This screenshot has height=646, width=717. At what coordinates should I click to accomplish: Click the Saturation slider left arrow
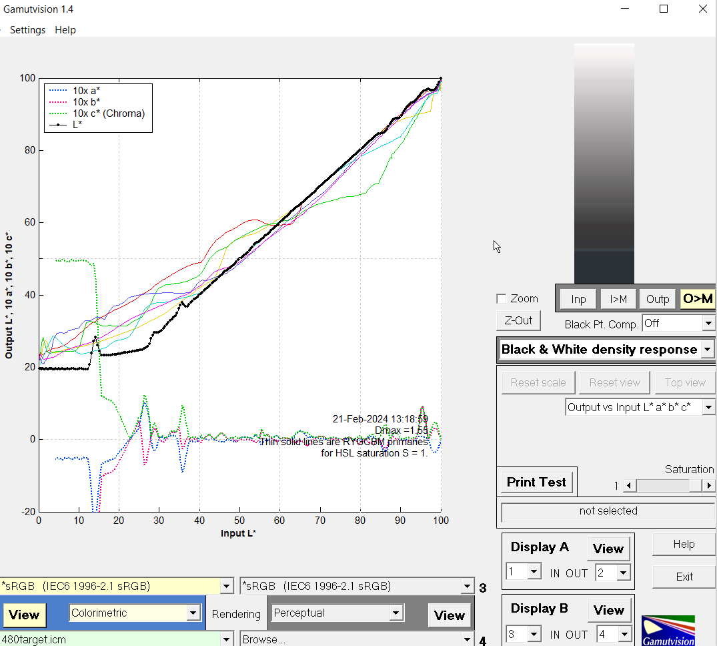[628, 486]
